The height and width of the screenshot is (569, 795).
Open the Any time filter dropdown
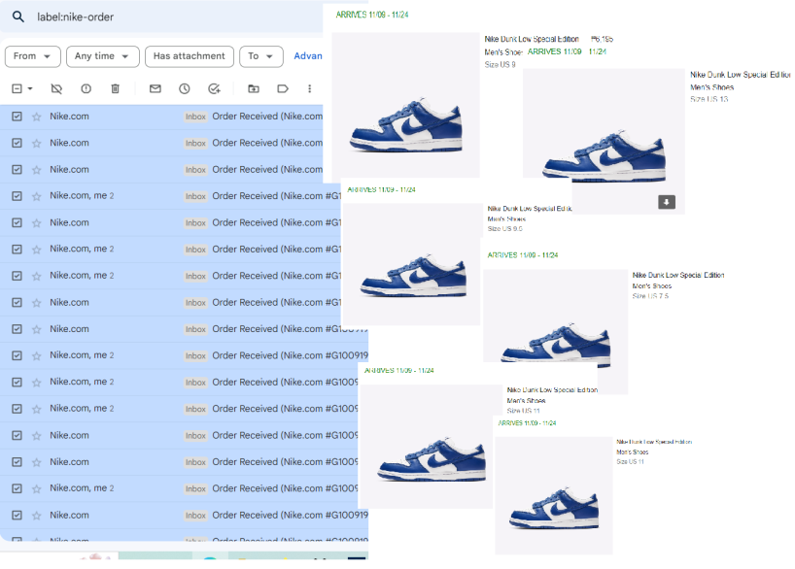click(103, 56)
